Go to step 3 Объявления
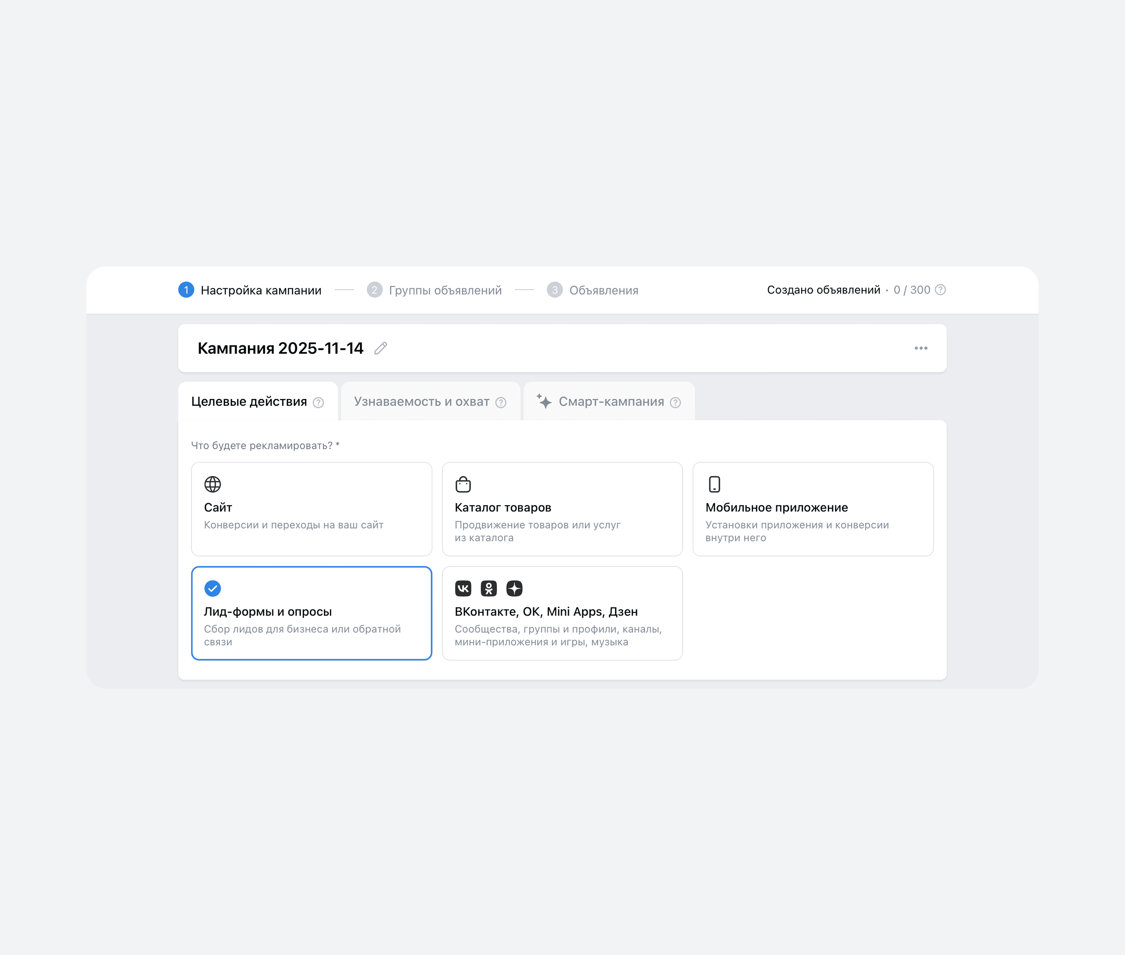The image size is (1125, 955). (603, 290)
